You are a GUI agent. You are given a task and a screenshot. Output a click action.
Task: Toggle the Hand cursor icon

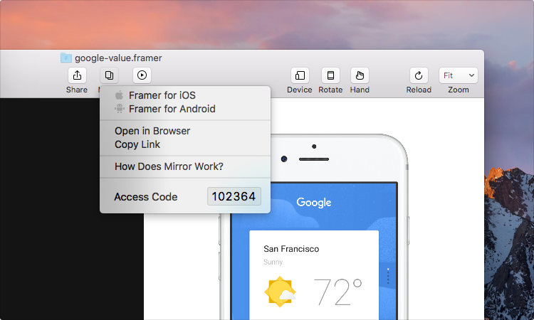click(360, 75)
